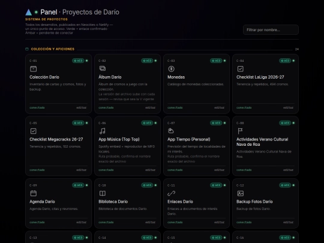Click the coin icon on Monedas card
324x243 pixels.
[x=171, y=69]
